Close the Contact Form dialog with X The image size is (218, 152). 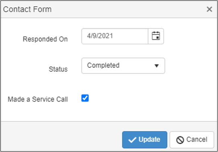coord(209,9)
